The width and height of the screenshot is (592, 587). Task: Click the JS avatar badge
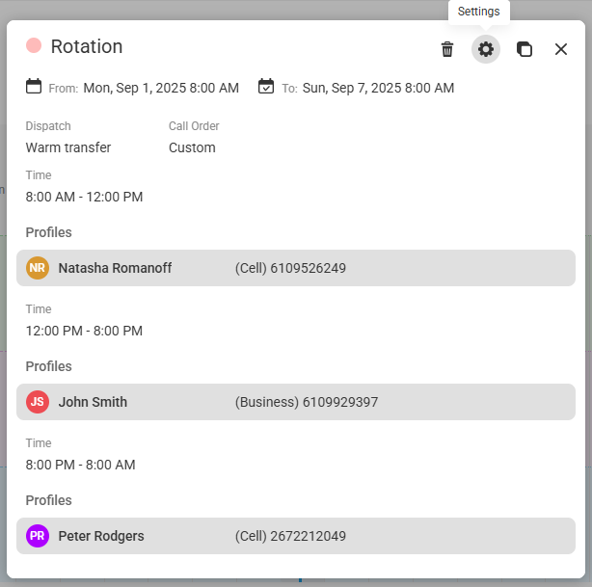pos(38,402)
